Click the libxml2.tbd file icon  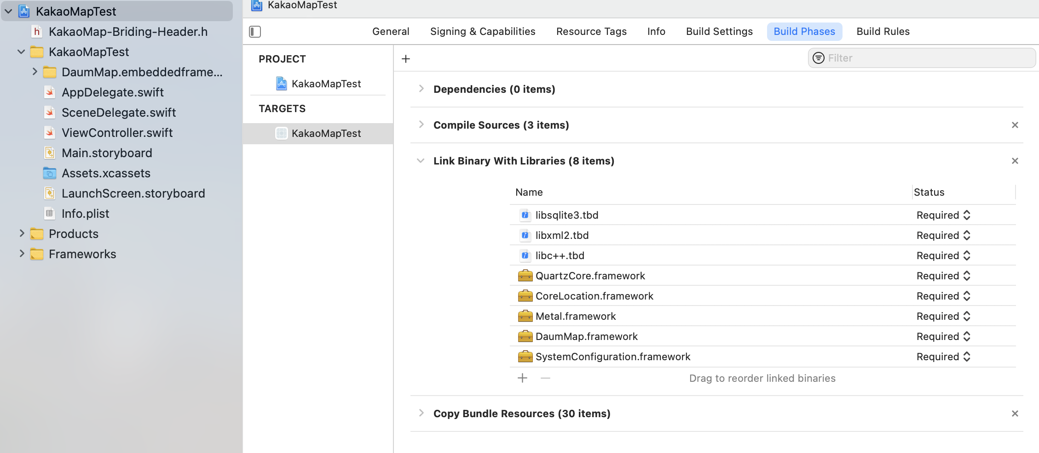pyautogui.click(x=525, y=235)
